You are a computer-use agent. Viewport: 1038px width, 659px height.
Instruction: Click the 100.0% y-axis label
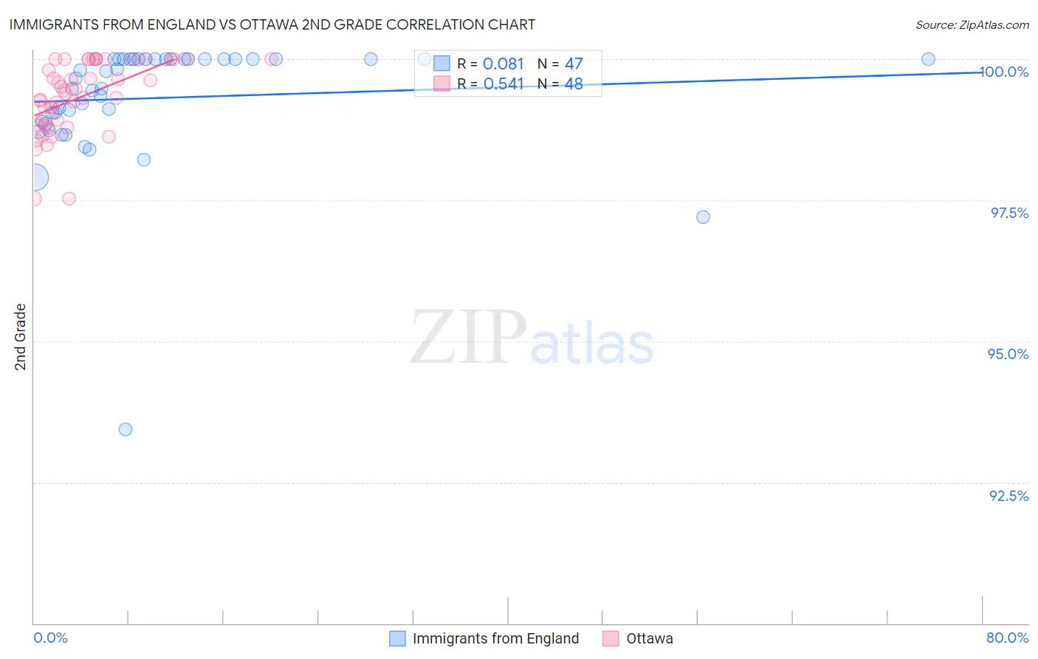point(1004,72)
